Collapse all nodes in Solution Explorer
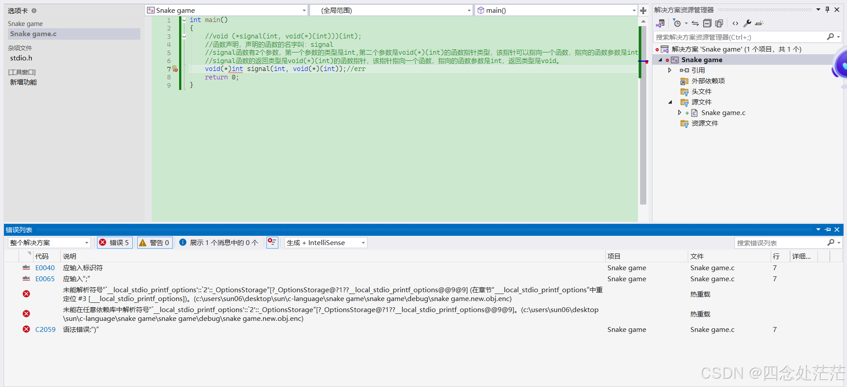Image resolution: width=847 pixels, height=387 pixels. 707,23
